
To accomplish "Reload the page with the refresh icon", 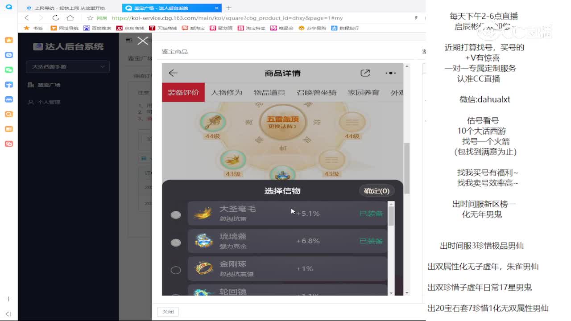I will 55,18.
